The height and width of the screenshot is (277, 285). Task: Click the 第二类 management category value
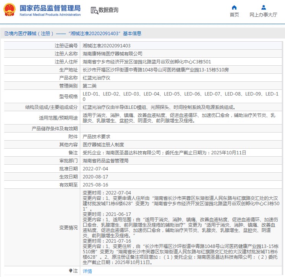coord(89,86)
